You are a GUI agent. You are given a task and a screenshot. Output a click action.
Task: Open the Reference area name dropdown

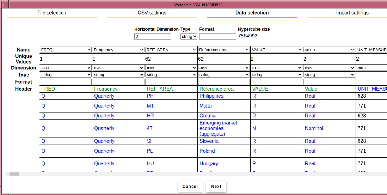click(x=224, y=50)
